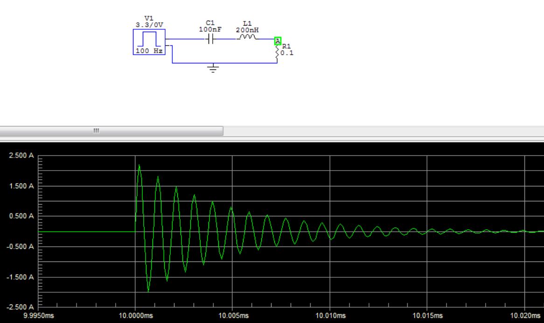Click the 2.500 A axis label

click(21, 156)
